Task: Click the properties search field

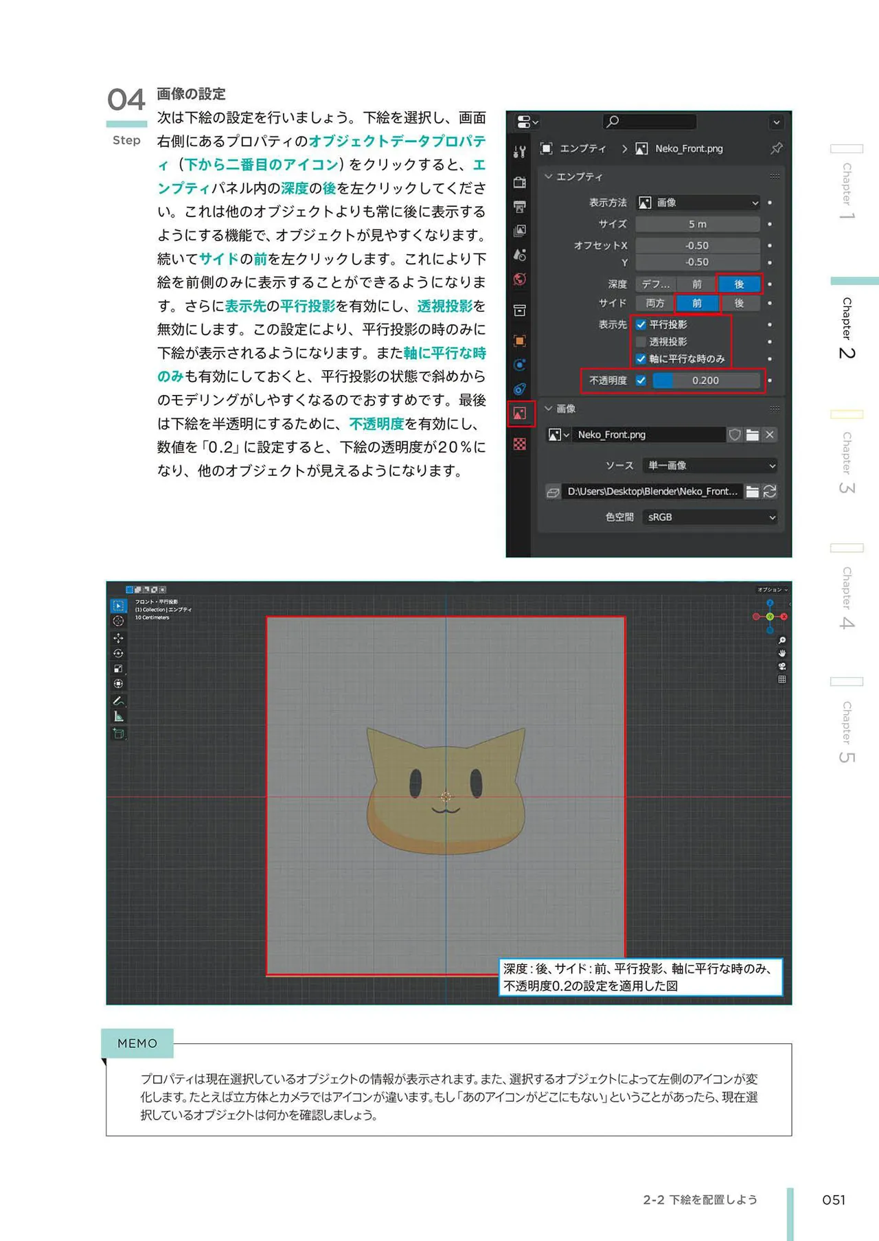Action: pos(650,122)
